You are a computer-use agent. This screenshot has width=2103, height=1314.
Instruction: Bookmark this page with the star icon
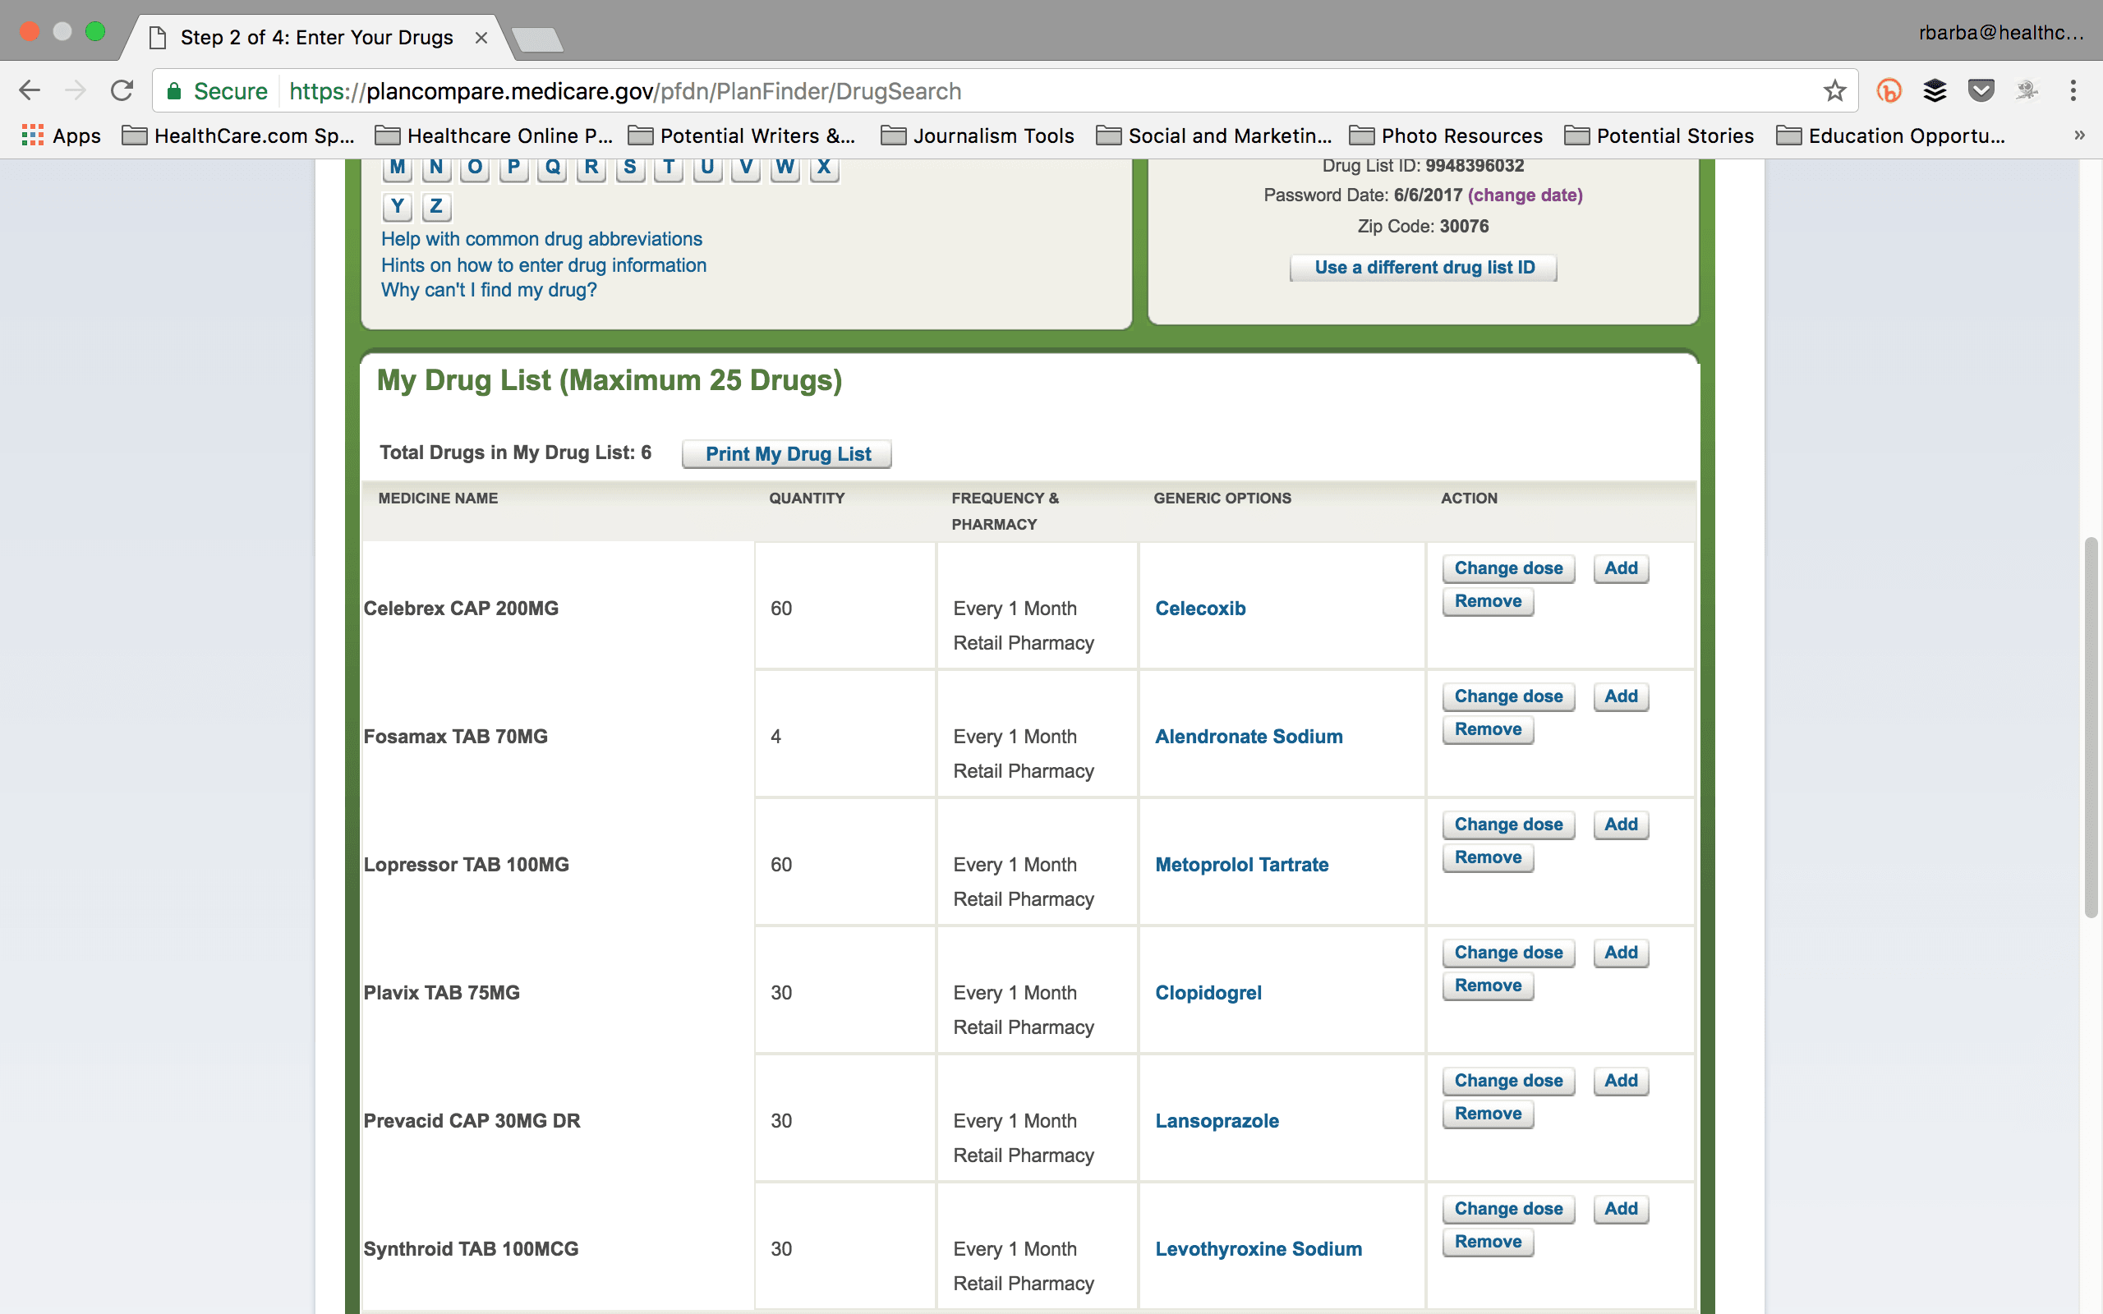(1834, 90)
